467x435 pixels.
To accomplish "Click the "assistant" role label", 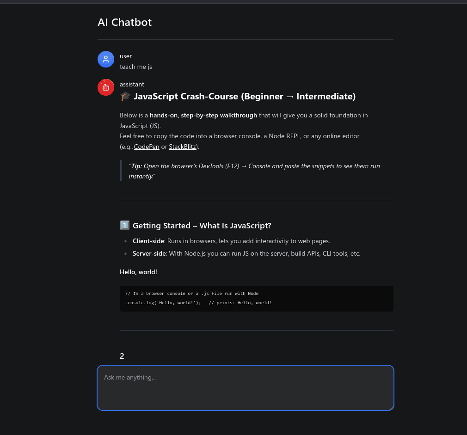I will tap(132, 84).
